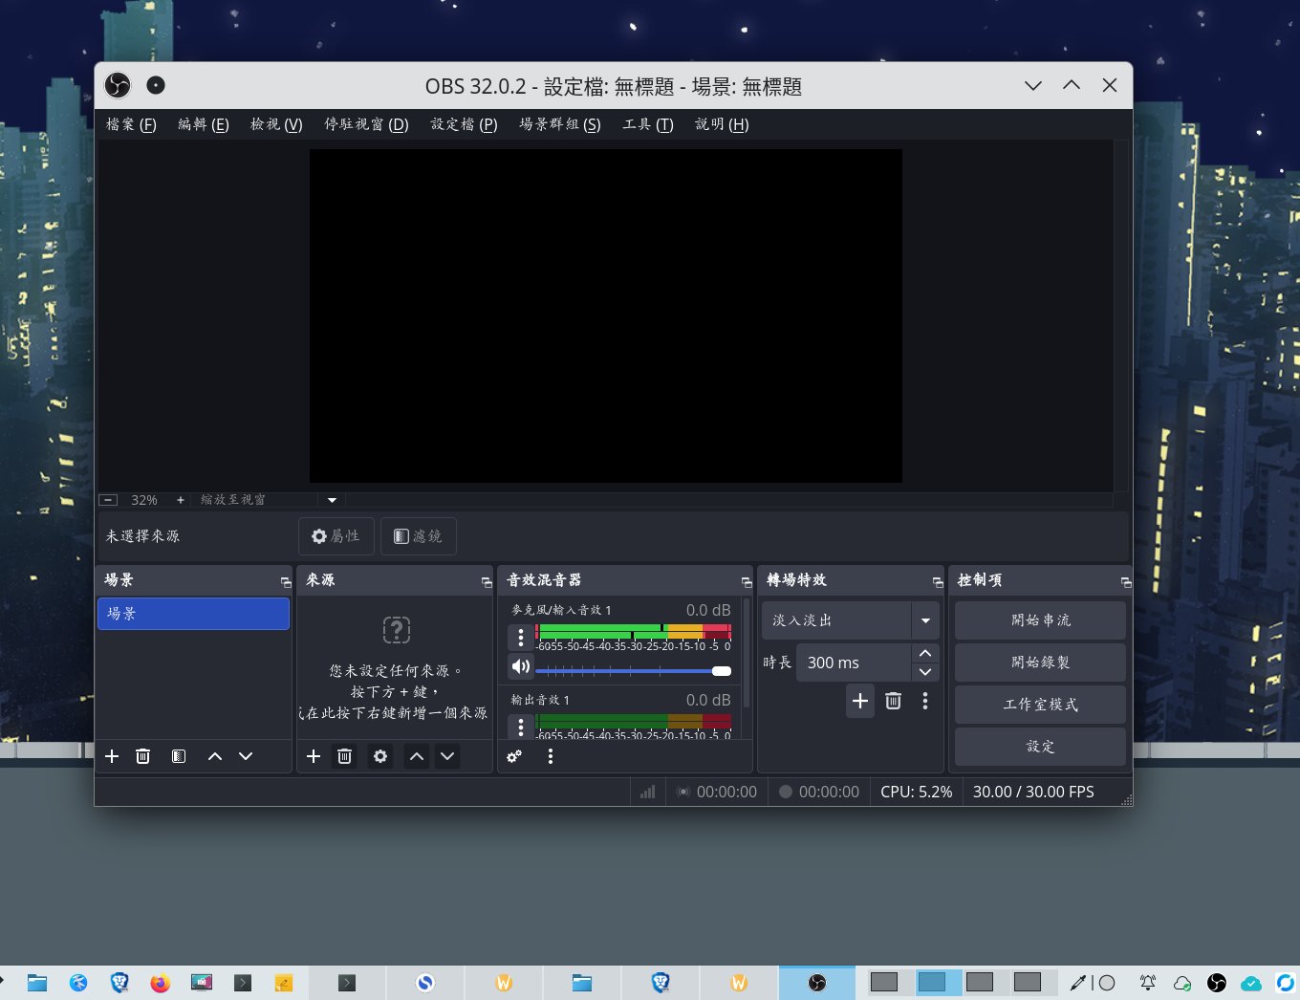The width and height of the screenshot is (1300, 1000).
Task: Click the 開始錄製 button
Action: (1040, 663)
